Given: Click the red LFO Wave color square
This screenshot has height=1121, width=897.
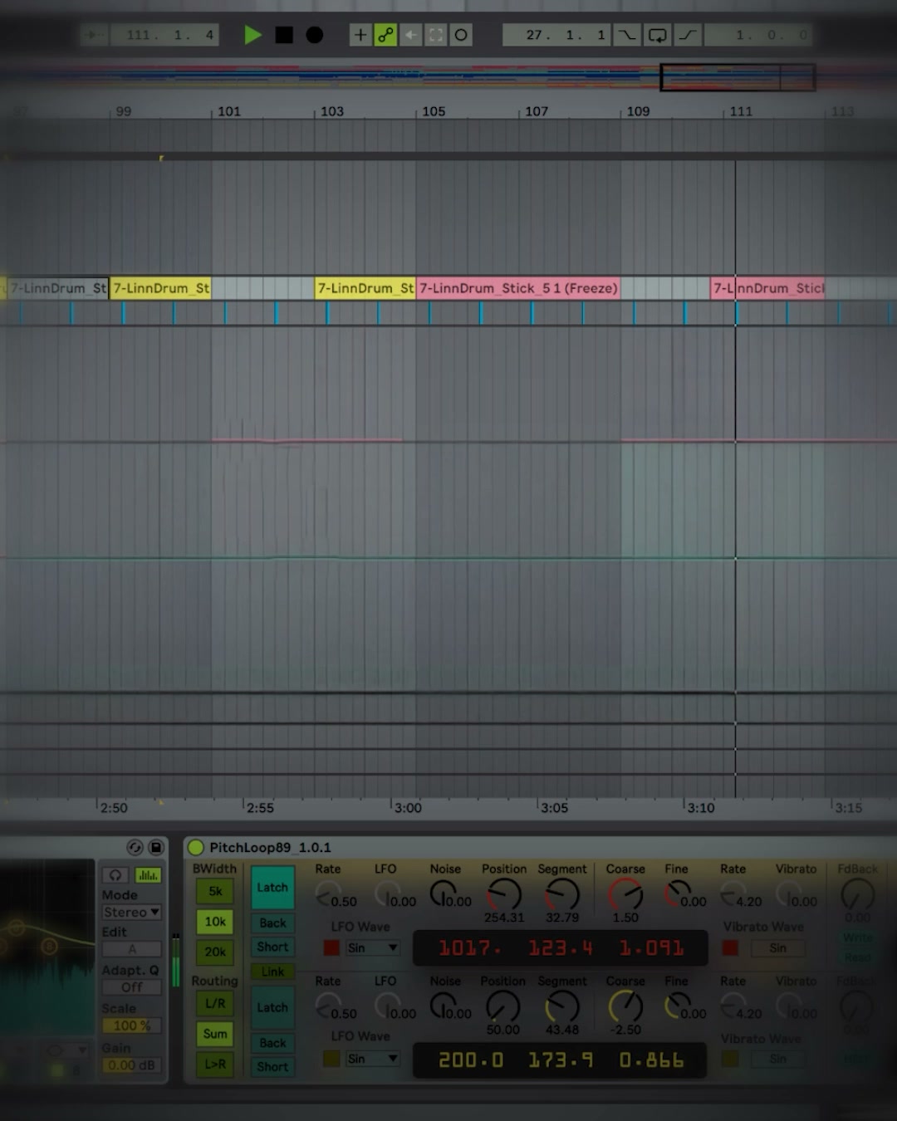Looking at the screenshot, I should (x=331, y=948).
